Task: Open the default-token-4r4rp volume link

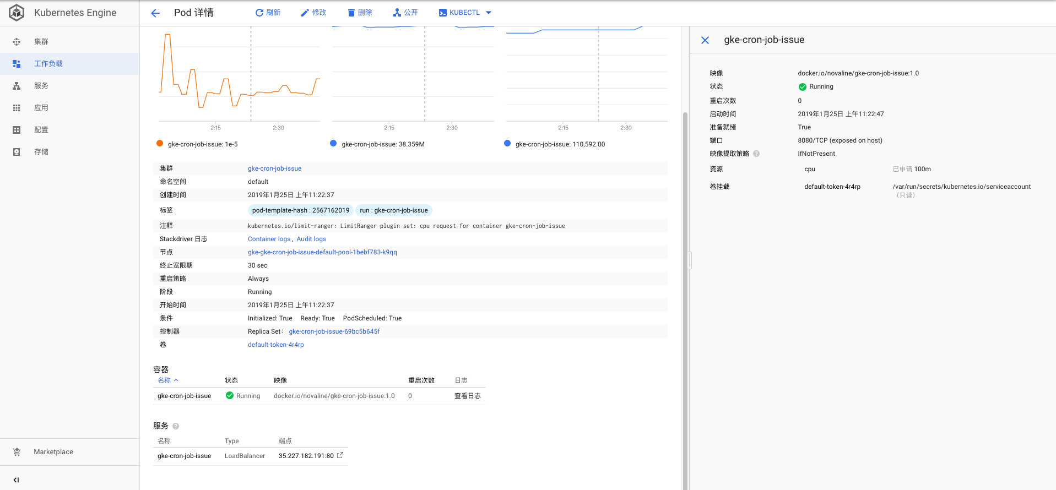Action: point(275,345)
